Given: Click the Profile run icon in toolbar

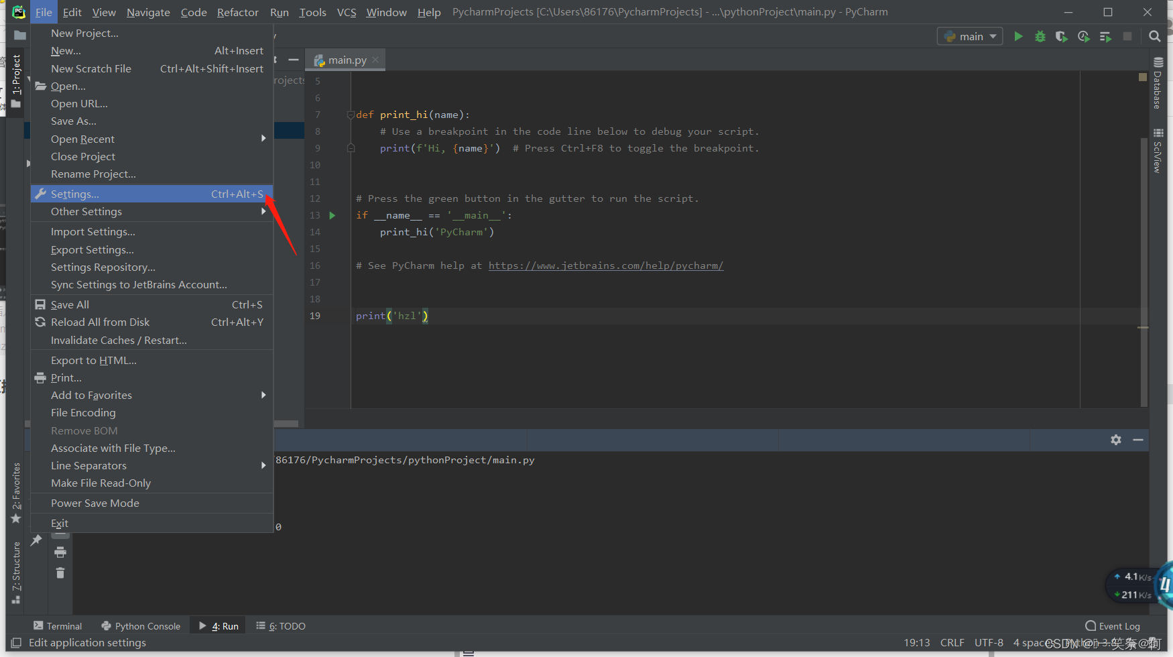Looking at the screenshot, I should pos(1084,36).
